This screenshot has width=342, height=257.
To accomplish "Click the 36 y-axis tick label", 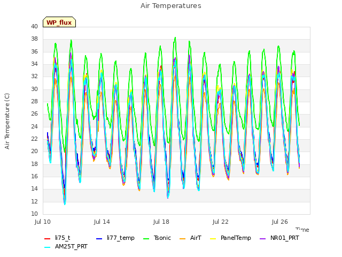I will tap(34, 51).
